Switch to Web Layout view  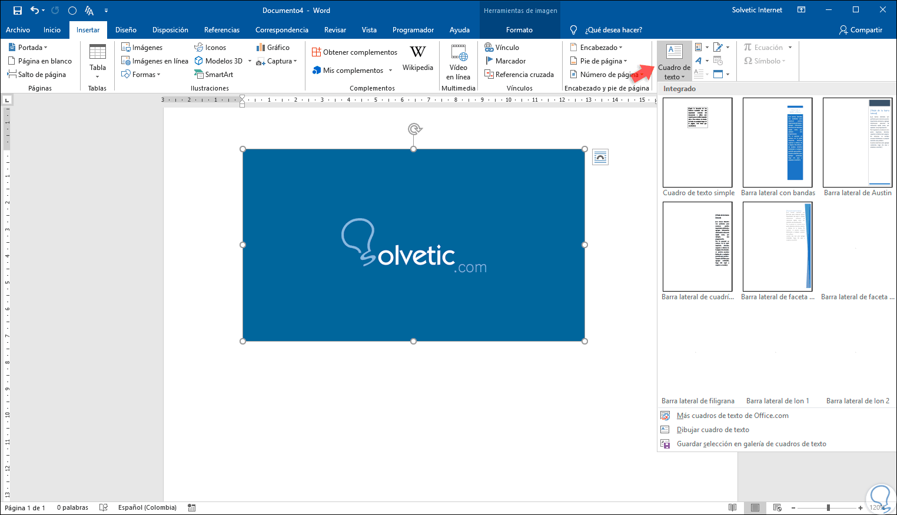click(x=777, y=508)
